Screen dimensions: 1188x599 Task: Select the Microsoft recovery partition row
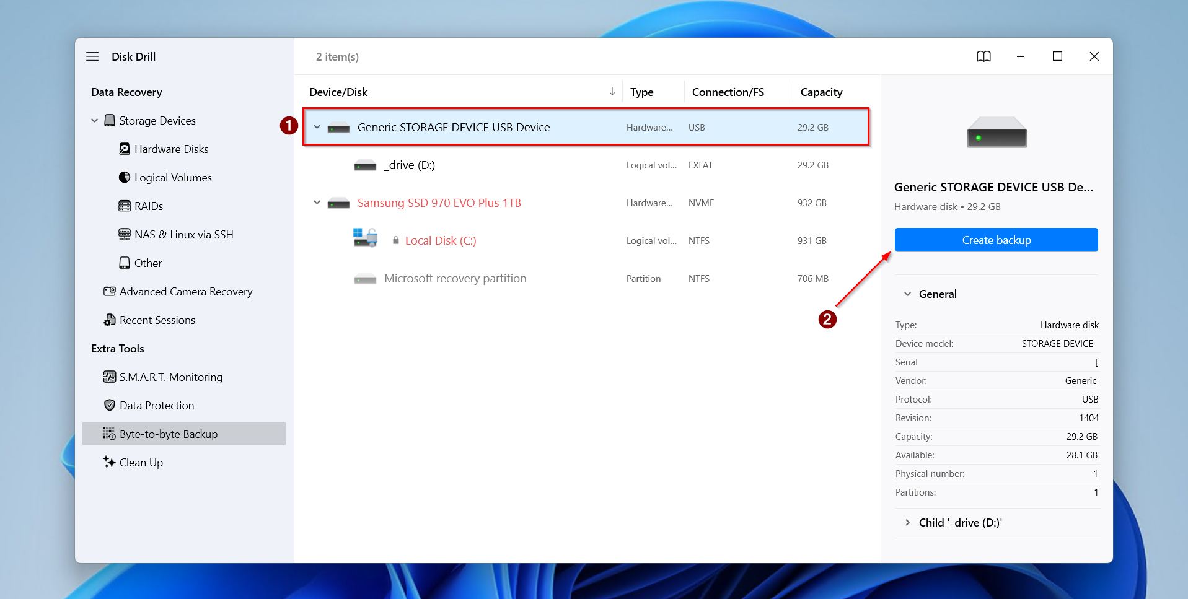click(455, 278)
